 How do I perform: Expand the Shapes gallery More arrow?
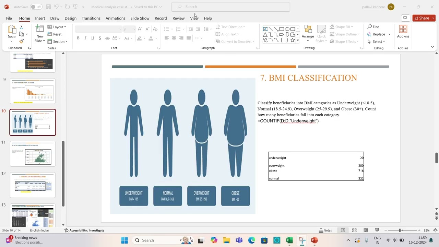(x=298, y=40)
